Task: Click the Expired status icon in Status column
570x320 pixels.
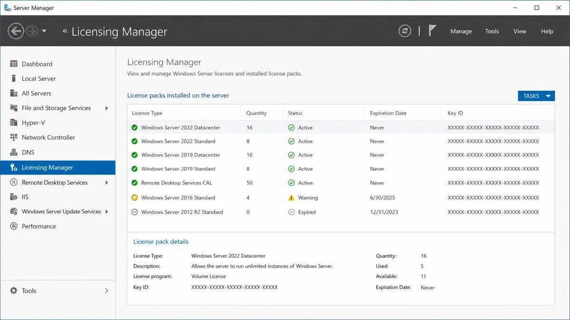Action: click(291, 212)
